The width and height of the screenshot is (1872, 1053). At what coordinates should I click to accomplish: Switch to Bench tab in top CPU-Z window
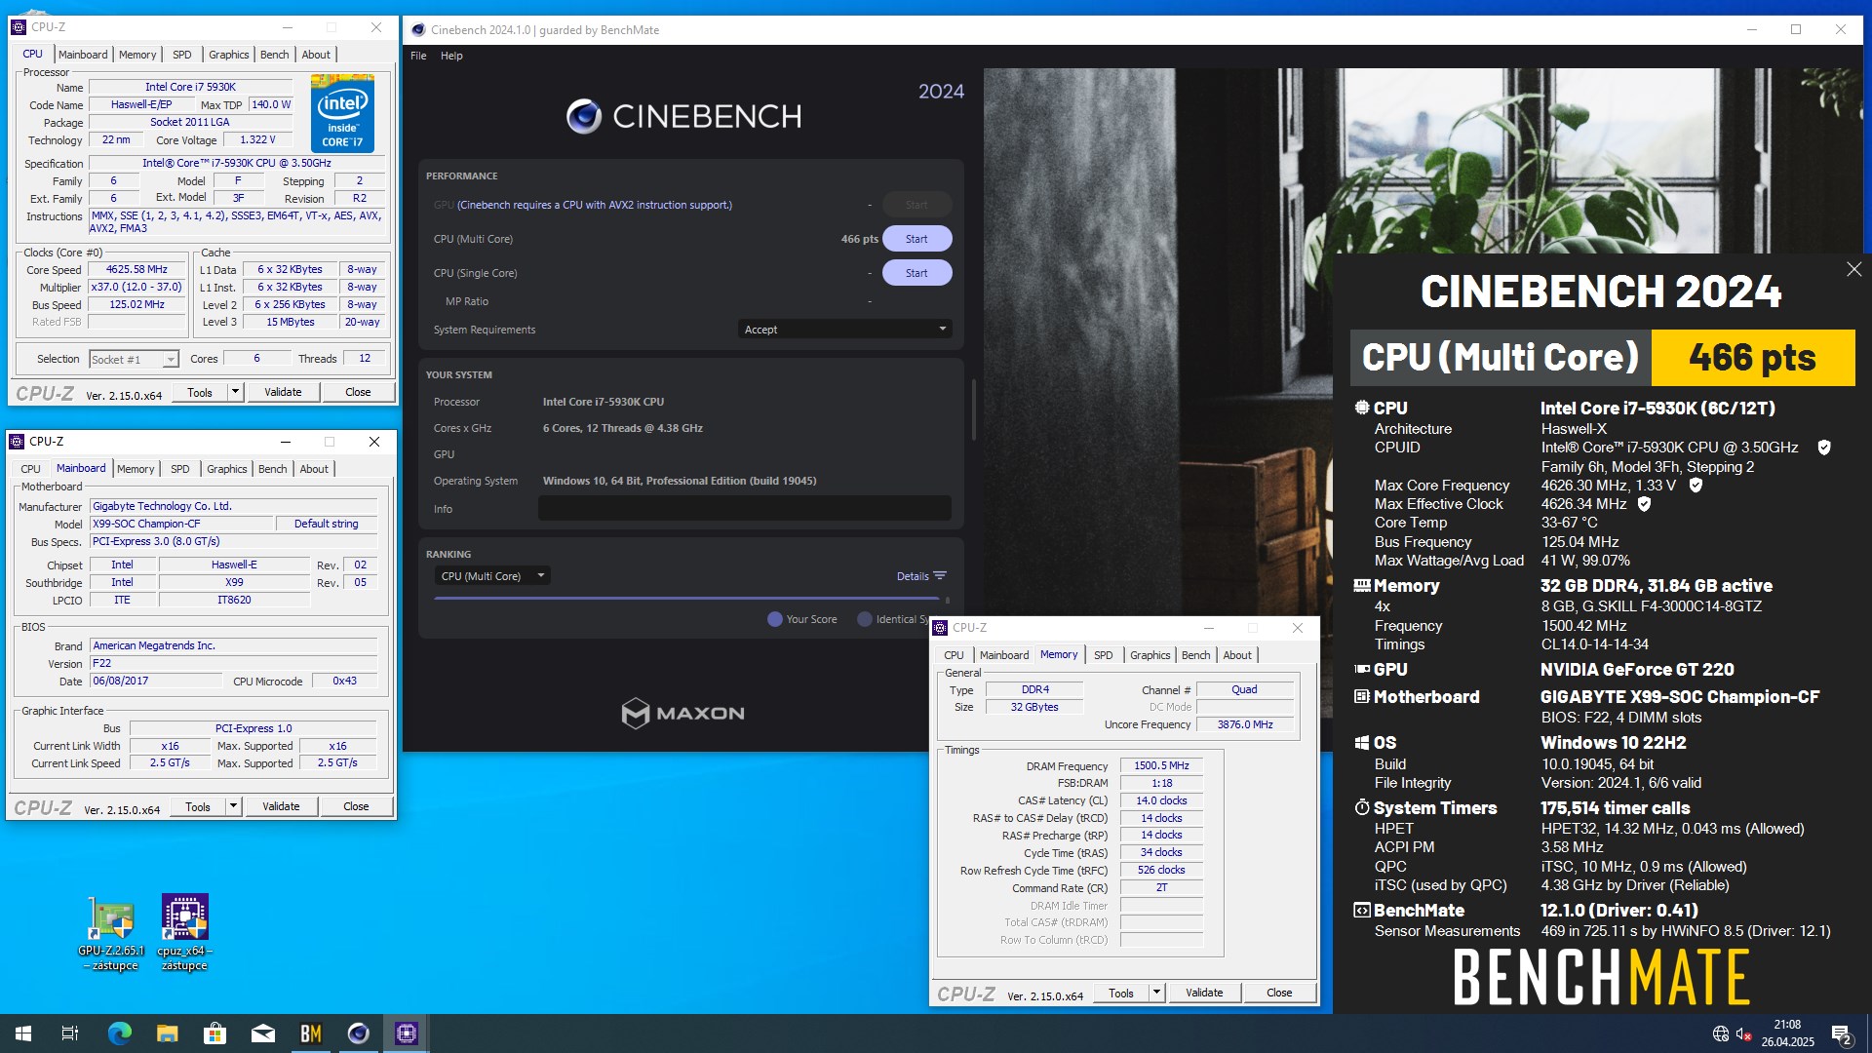(275, 55)
